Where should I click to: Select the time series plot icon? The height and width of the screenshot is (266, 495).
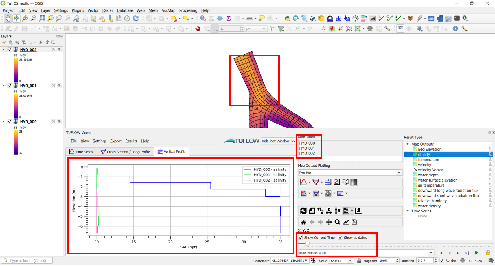[303, 182]
